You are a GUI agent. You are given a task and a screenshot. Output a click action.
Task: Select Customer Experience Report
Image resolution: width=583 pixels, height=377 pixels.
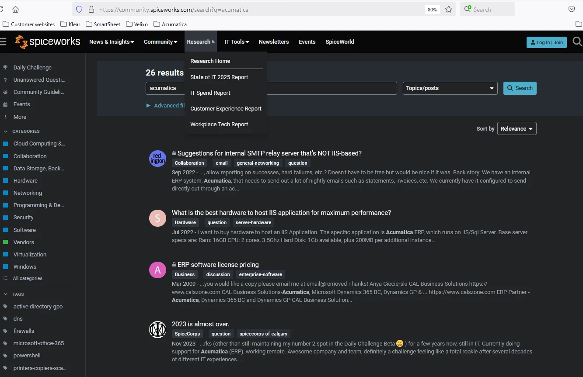pyautogui.click(x=226, y=108)
